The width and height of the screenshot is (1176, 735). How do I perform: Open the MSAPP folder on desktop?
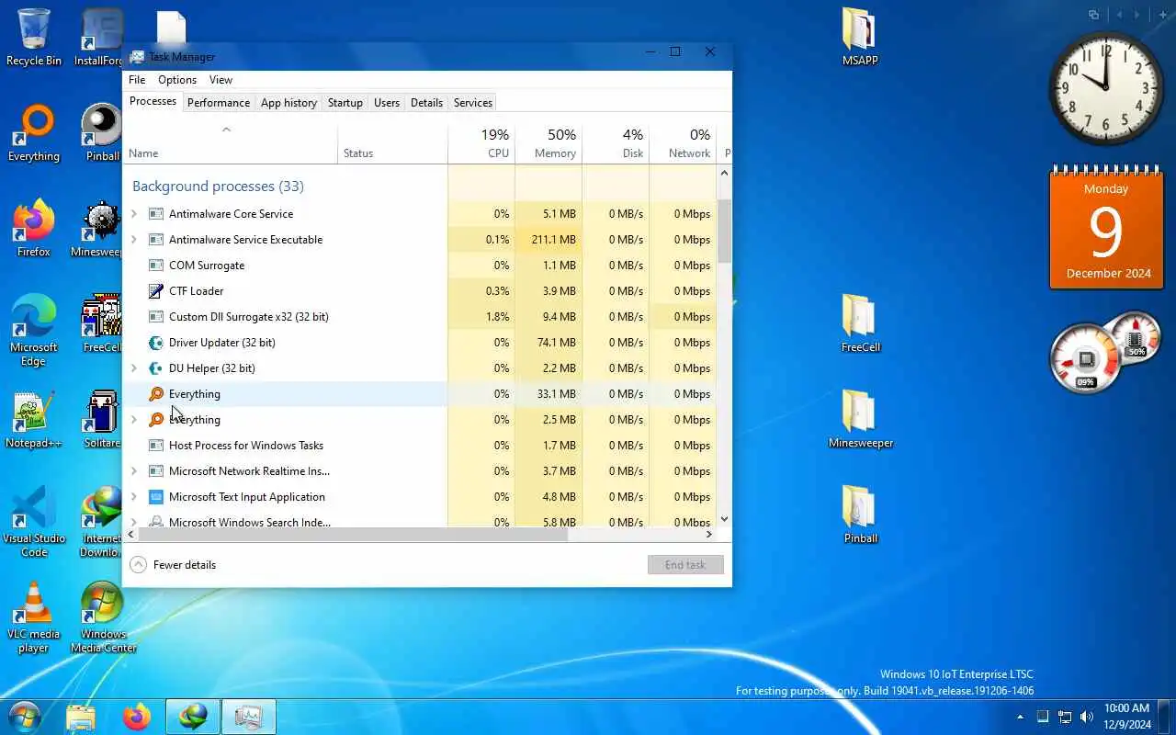coord(860,37)
